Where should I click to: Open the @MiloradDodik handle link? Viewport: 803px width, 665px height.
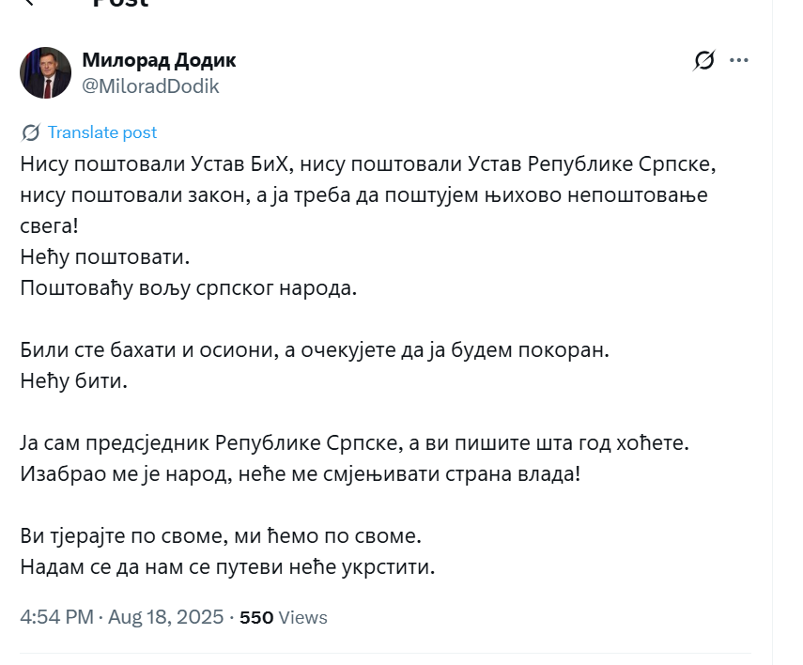pyautogui.click(x=150, y=86)
